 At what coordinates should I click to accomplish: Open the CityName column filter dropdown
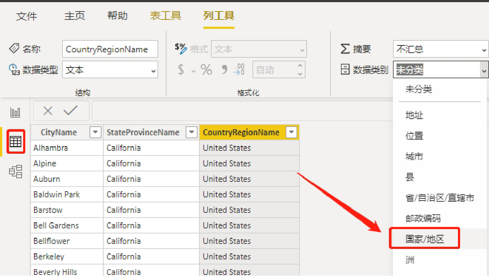coord(95,132)
